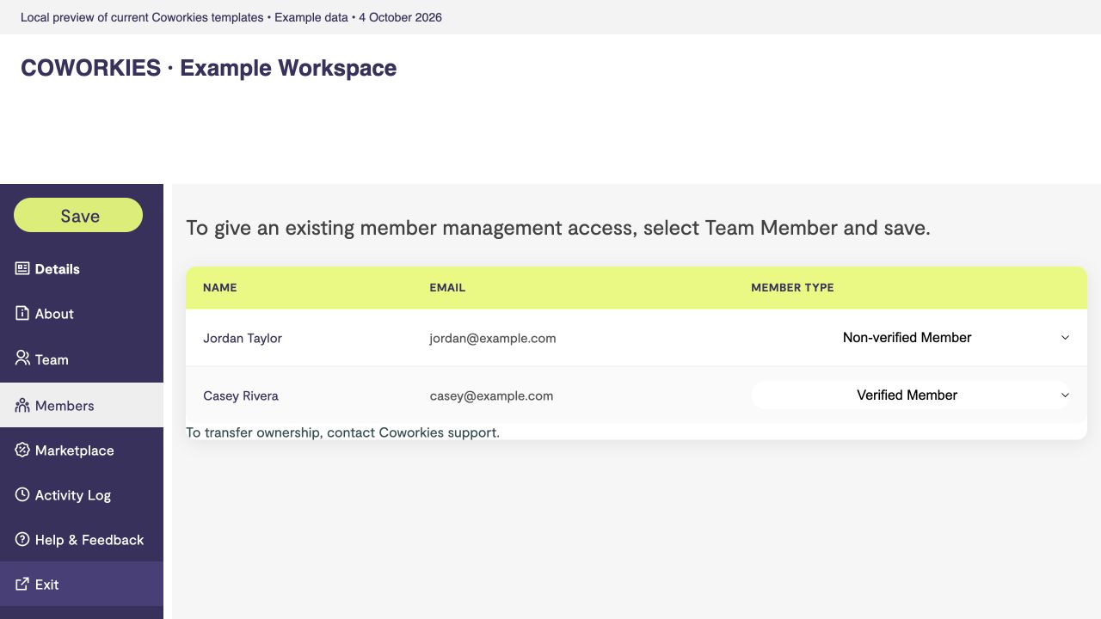
Task: Click the Help & Feedback question icon
Action: tap(22, 539)
